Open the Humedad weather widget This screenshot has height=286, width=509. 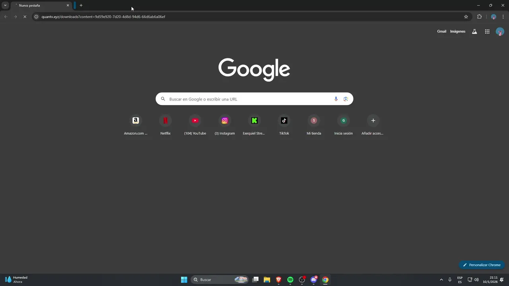16,279
